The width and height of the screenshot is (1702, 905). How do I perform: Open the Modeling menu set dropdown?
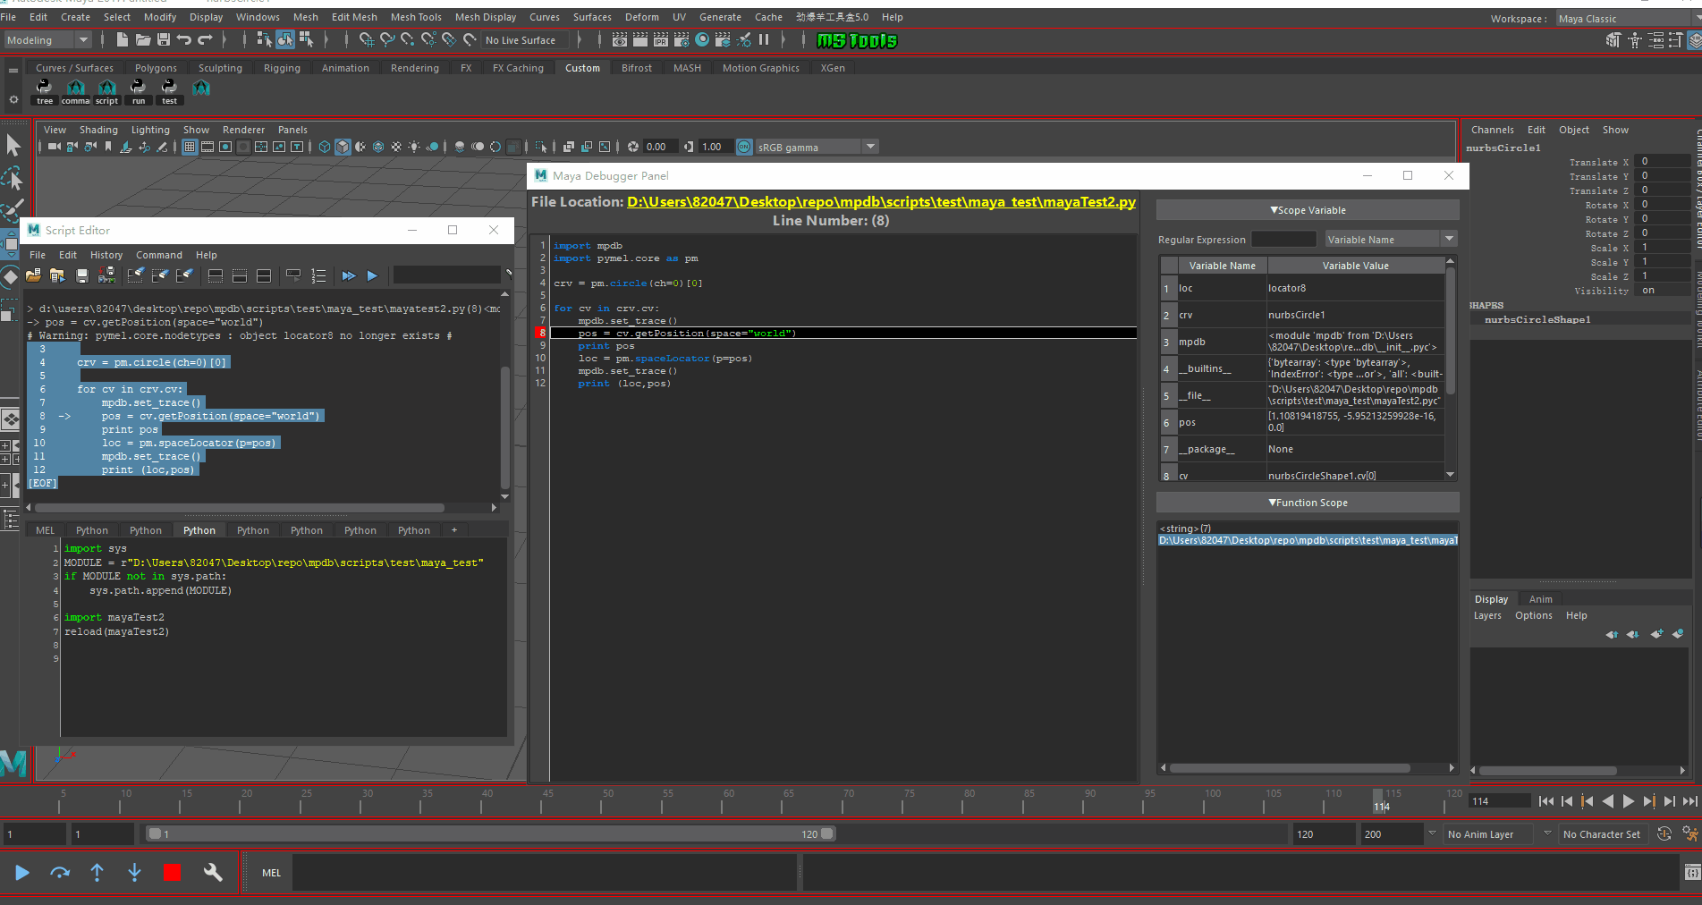(47, 40)
